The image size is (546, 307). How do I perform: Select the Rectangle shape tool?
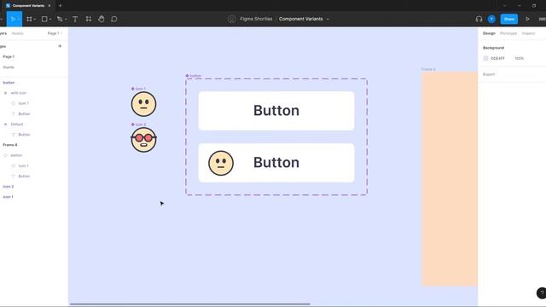pos(44,19)
